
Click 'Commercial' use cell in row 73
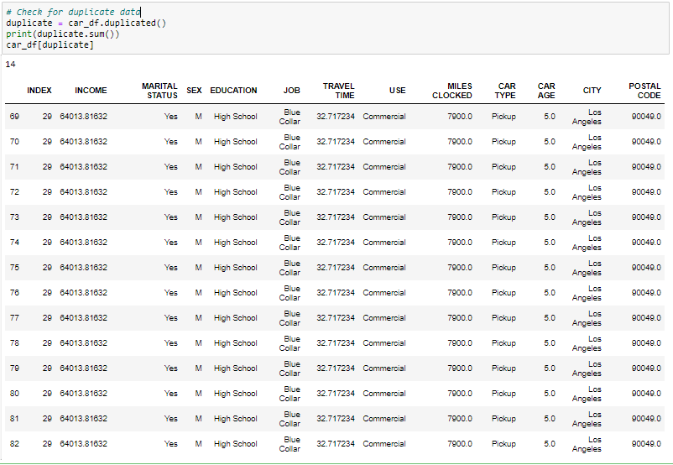tap(384, 217)
